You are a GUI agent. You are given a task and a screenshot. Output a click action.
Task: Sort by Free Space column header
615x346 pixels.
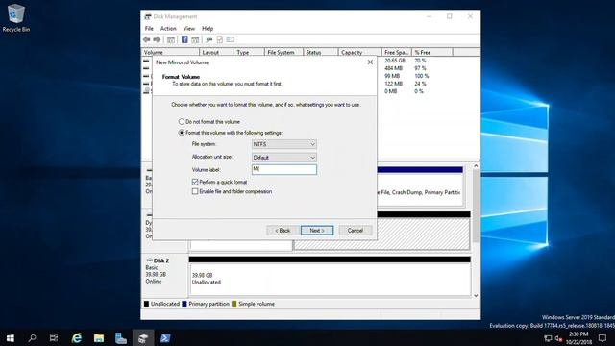pos(396,52)
